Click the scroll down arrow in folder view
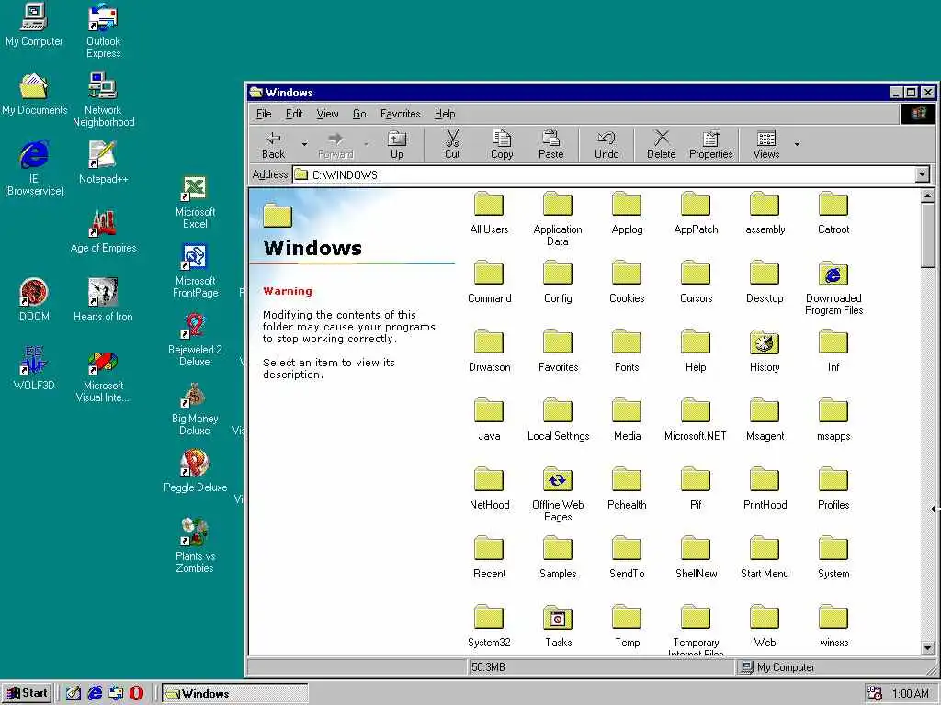The image size is (941, 705). (927, 648)
